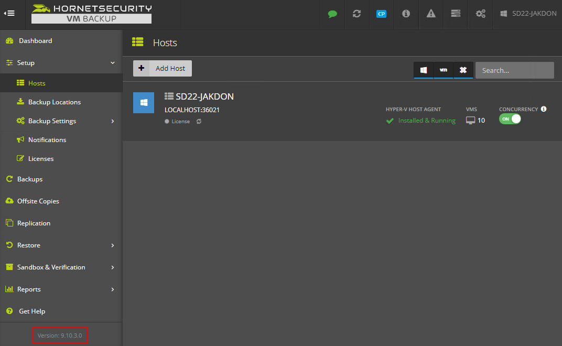The height and width of the screenshot is (346, 562).
Task: Focus the Search hosts field
Action: [x=515, y=70]
